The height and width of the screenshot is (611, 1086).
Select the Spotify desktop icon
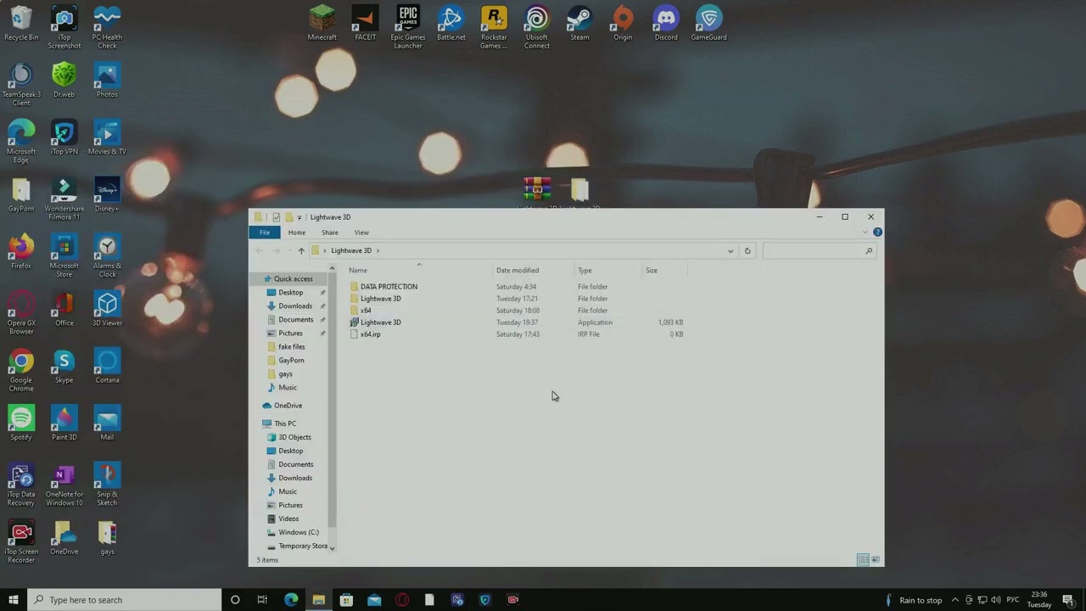coord(21,423)
